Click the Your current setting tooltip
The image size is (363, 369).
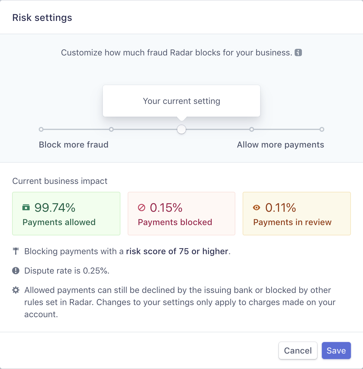(x=181, y=101)
